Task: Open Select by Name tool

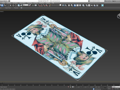Action: click(x=5, y=5)
